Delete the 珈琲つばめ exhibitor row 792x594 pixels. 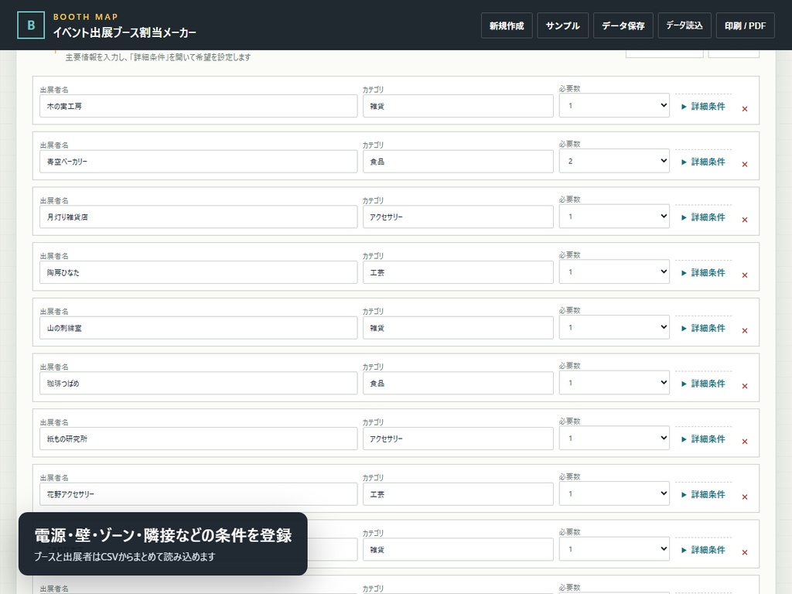[x=745, y=386]
